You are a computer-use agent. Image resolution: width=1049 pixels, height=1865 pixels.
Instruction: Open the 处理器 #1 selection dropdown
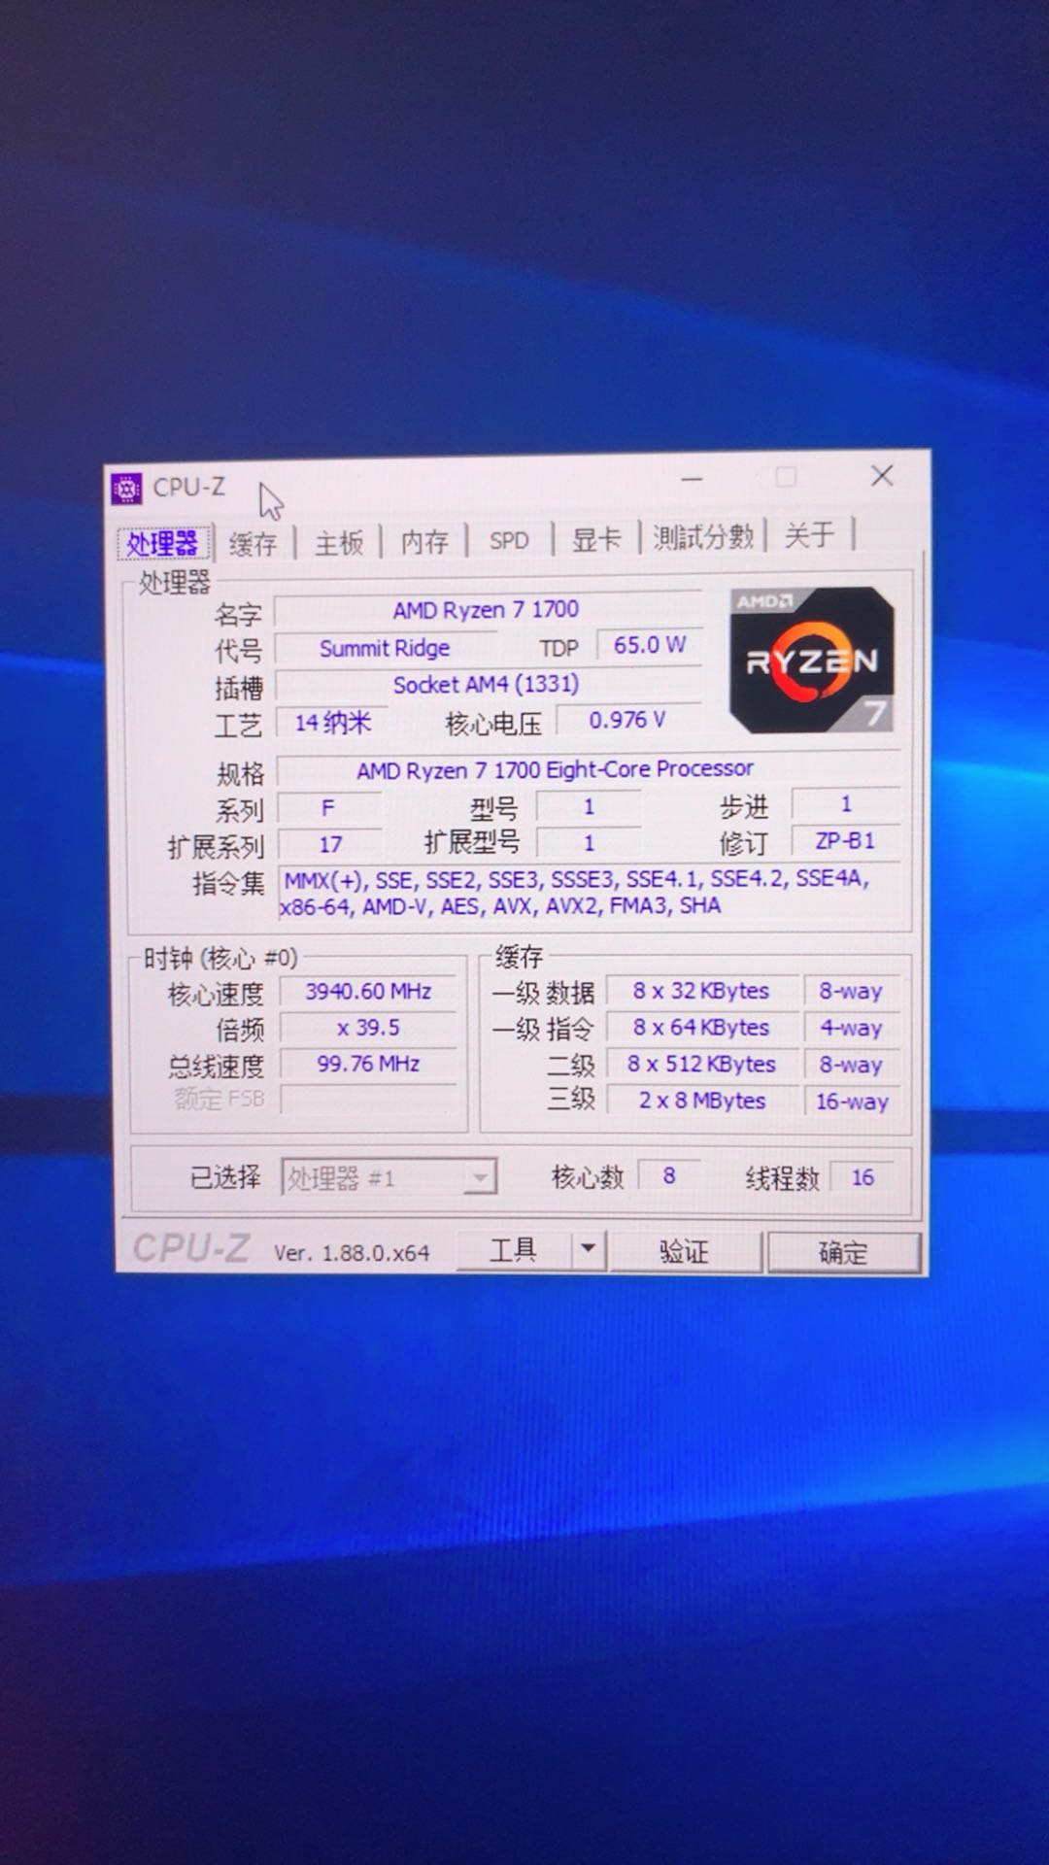pos(389,1178)
